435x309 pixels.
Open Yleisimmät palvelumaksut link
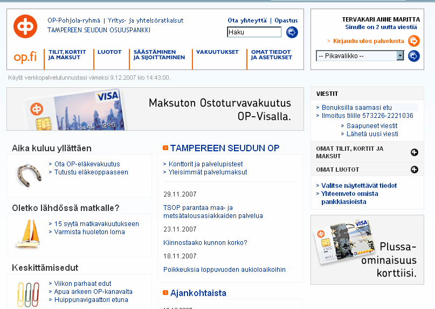(208, 172)
